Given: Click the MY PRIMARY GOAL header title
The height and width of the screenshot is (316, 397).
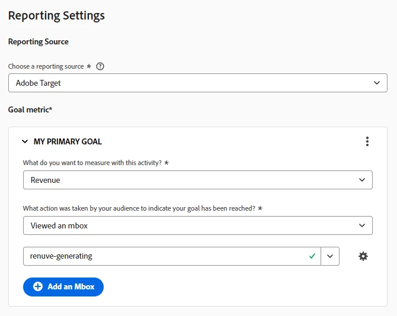Looking at the screenshot, I should pyautogui.click(x=68, y=141).
